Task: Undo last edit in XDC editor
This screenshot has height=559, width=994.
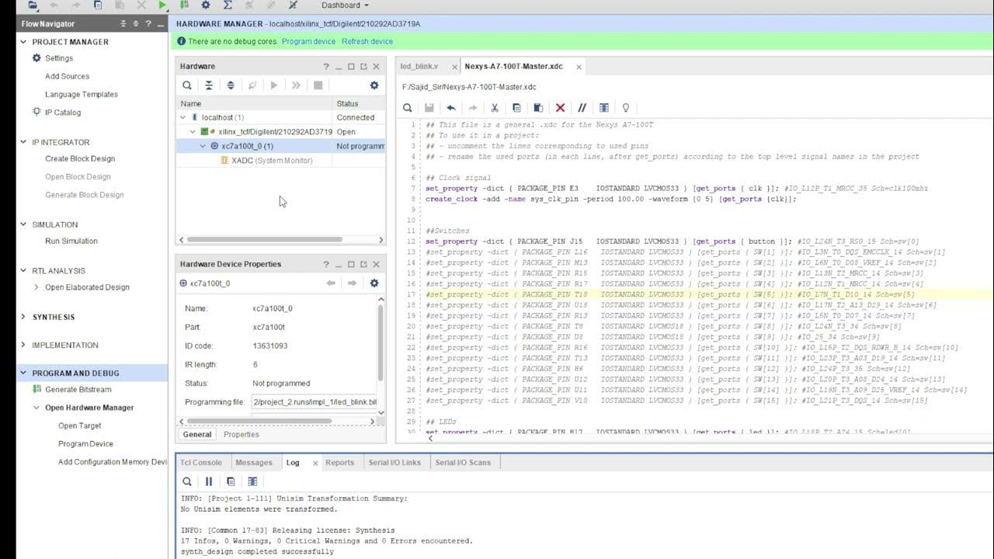Action: (x=450, y=108)
